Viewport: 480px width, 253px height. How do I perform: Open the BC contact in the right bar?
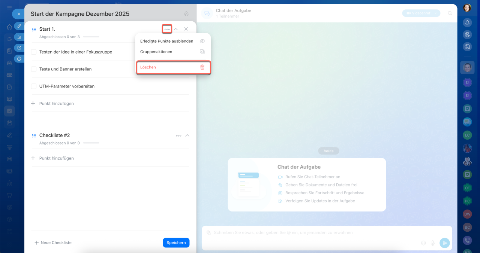click(x=467, y=227)
